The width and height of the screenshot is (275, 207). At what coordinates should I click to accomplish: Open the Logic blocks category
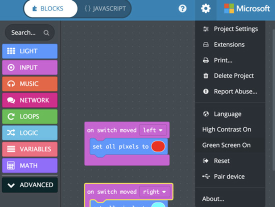[x=29, y=133]
